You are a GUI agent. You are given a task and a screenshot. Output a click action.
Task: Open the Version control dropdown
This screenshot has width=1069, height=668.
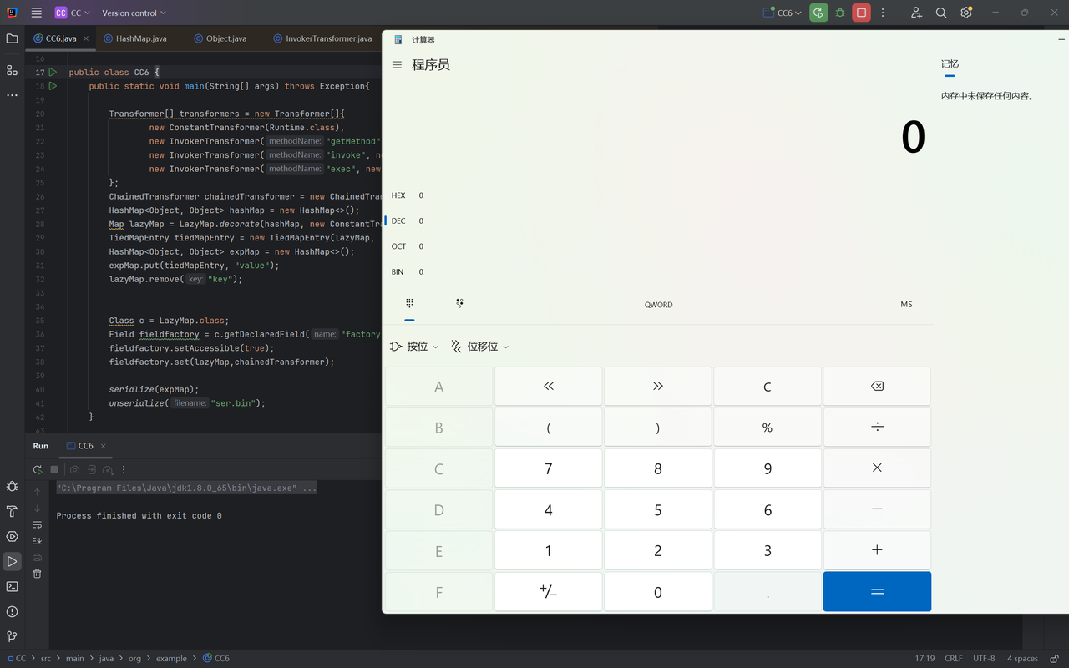click(x=134, y=13)
